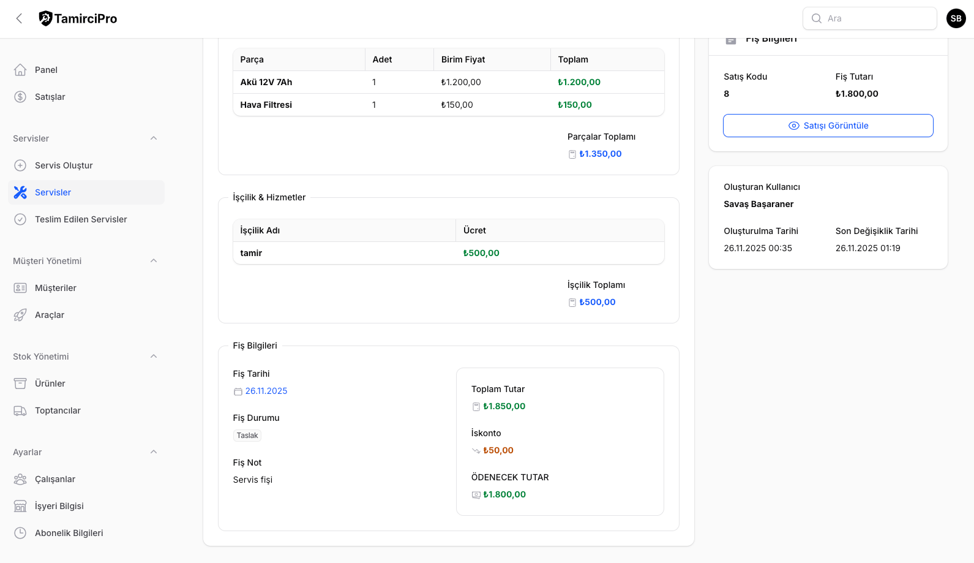The width and height of the screenshot is (974, 563).
Task: Open Teslim Edilen Servisler page
Action: [81, 219]
